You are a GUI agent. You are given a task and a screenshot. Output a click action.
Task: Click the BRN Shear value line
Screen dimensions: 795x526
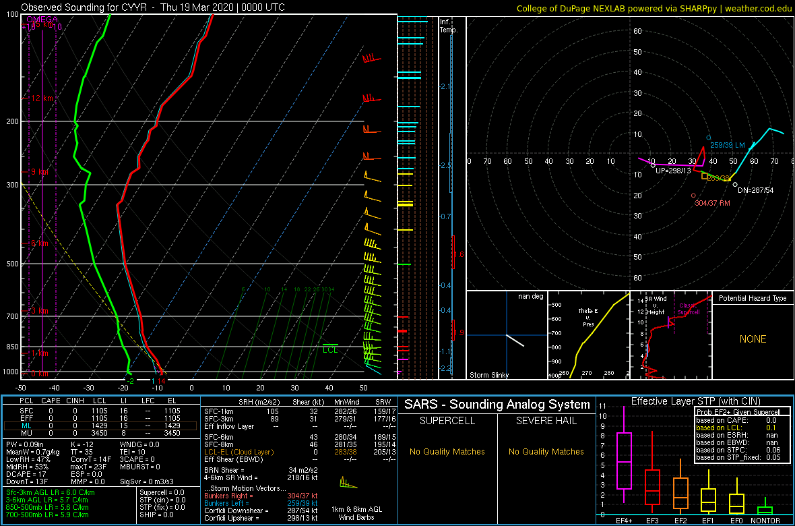[261, 469]
